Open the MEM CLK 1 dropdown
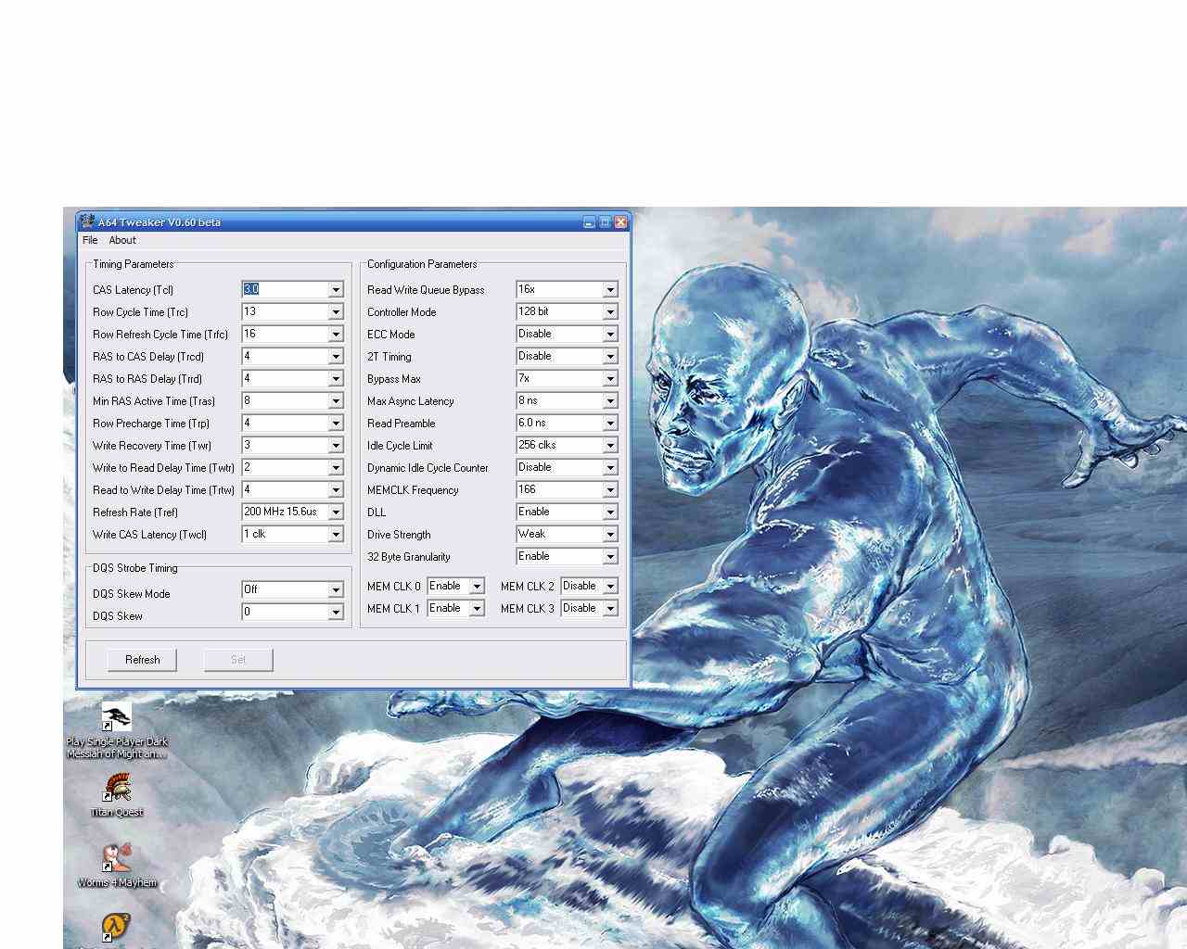1187x949 pixels. tap(477, 609)
